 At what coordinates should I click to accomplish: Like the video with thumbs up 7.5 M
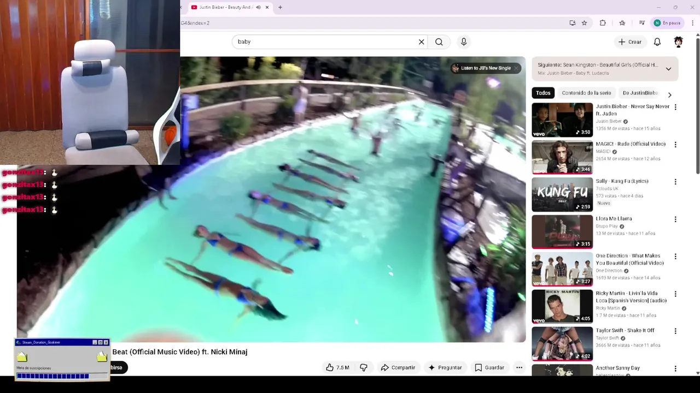click(x=337, y=367)
